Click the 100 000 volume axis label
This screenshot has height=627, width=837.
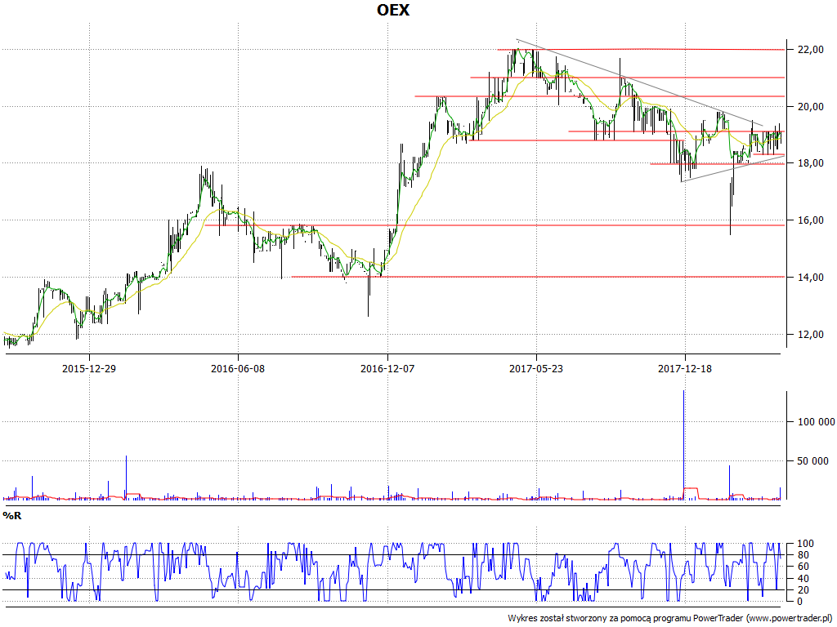pyautogui.click(x=817, y=422)
